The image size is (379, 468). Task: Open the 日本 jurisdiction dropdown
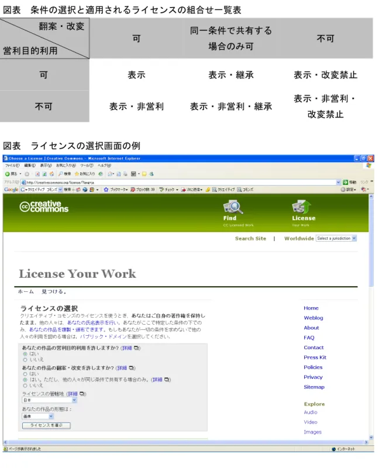(x=50, y=400)
